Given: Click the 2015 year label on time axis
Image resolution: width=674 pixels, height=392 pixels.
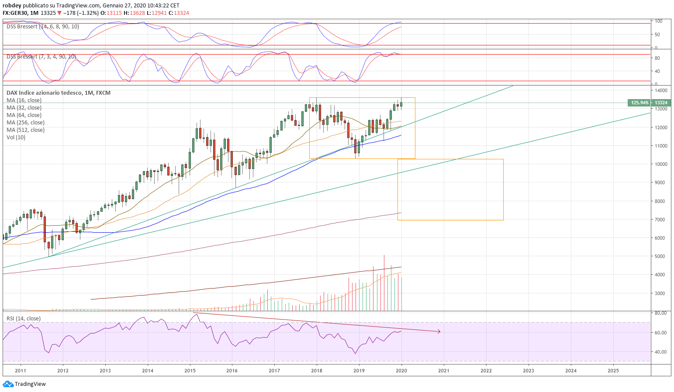Looking at the screenshot, I should tap(190, 371).
